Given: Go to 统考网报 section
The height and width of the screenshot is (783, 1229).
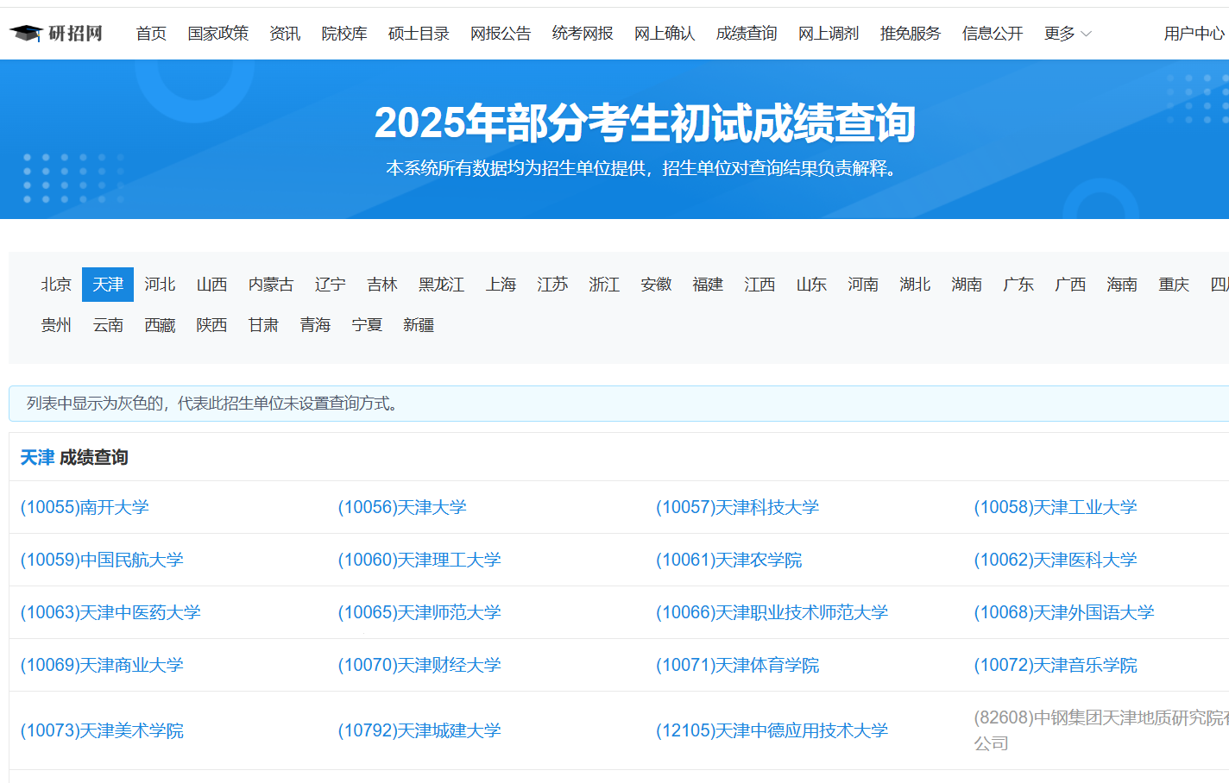Looking at the screenshot, I should 583,34.
